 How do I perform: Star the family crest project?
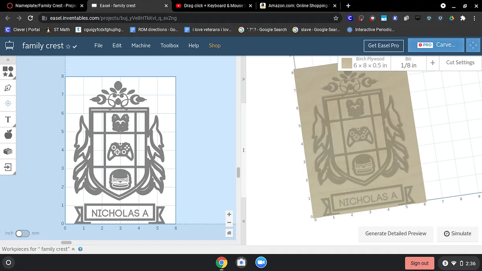coord(68,47)
